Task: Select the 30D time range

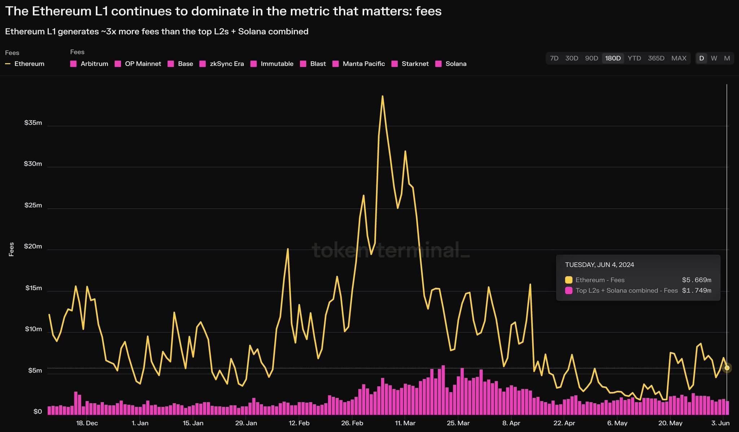Action: 572,58
